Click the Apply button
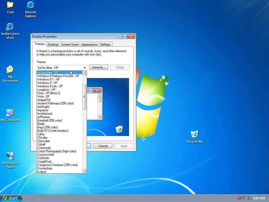269x202 pixels. [x=124, y=146]
